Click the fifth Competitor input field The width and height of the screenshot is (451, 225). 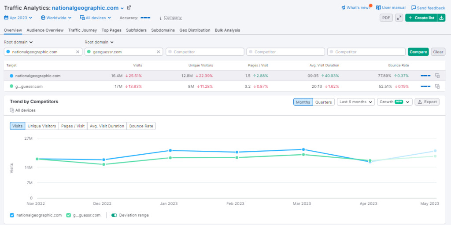366,52
